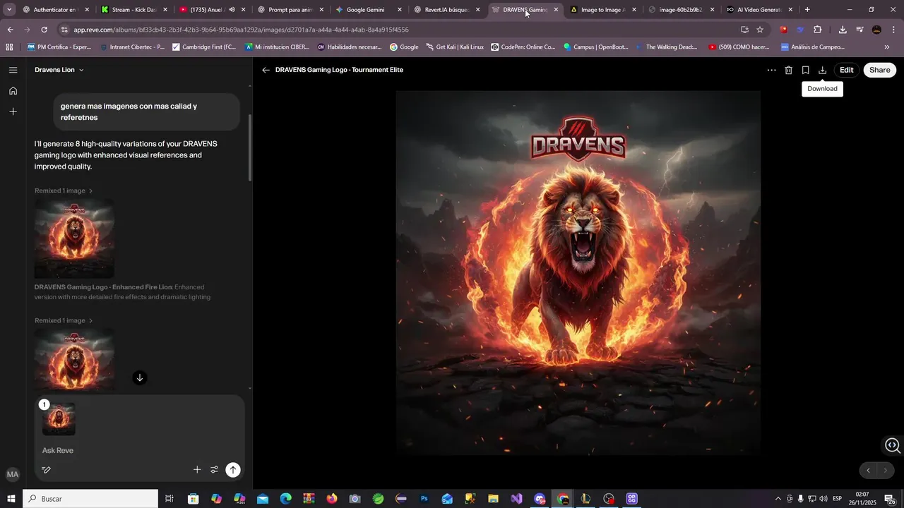Open Get Kali | Kali Linux bookmark

(454, 47)
